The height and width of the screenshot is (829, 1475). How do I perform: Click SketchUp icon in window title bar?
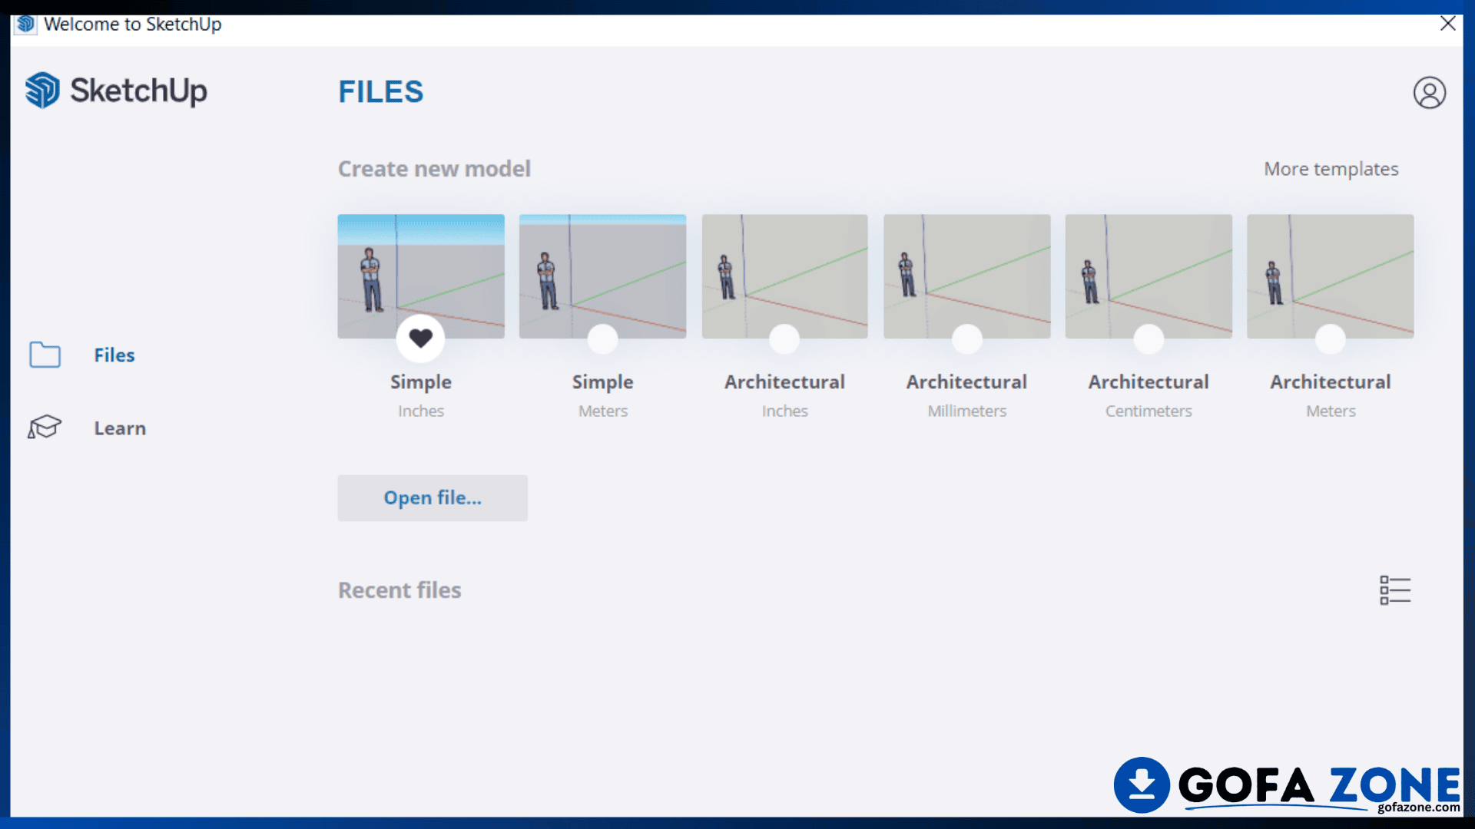(25, 24)
